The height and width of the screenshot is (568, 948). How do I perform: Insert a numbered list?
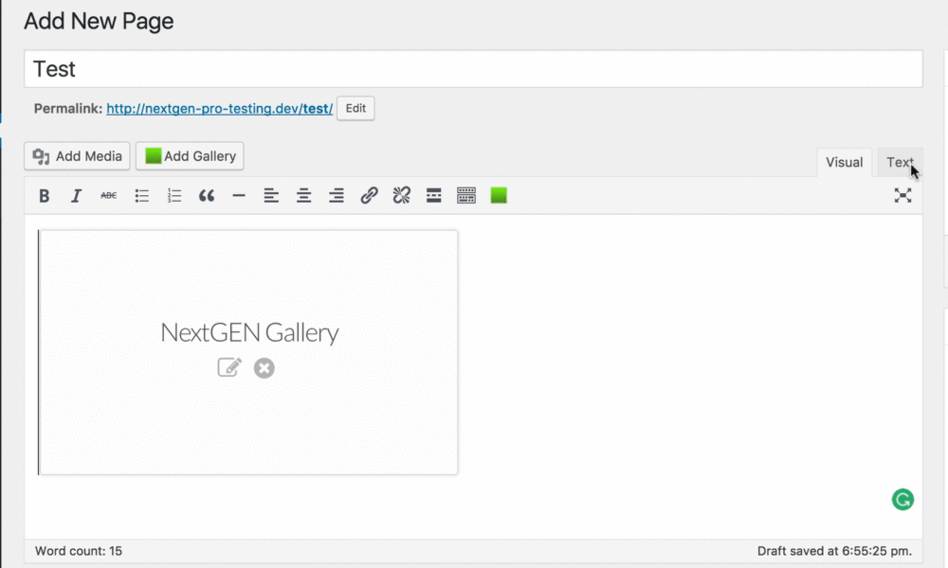(x=174, y=196)
